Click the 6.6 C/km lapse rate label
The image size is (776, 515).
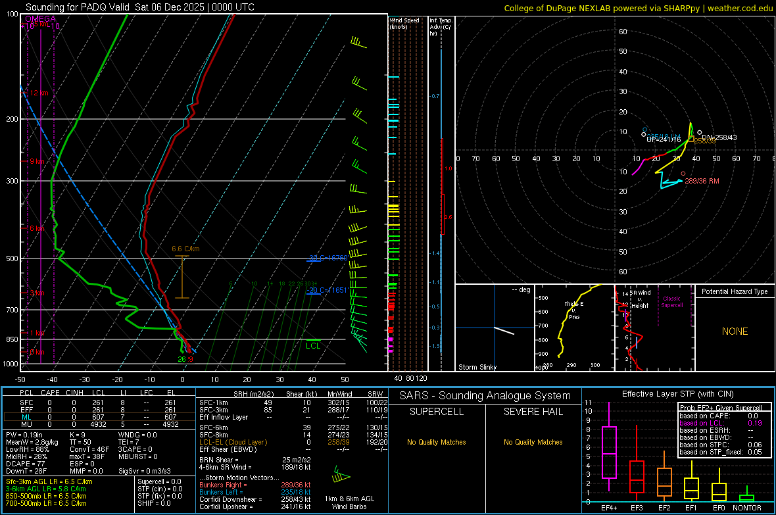185,249
